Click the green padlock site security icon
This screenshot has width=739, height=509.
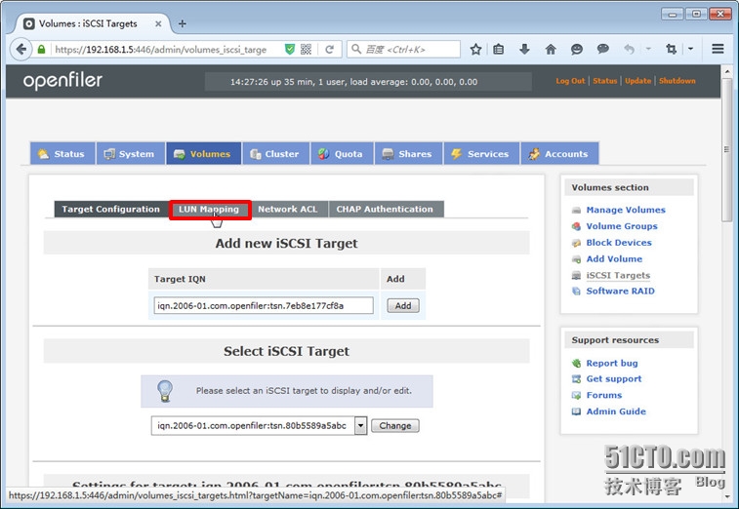[x=41, y=50]
